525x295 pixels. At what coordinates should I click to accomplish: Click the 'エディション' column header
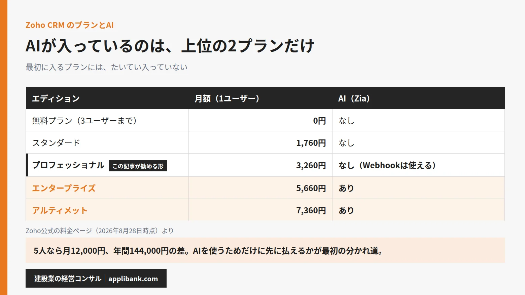pos(107,98)
